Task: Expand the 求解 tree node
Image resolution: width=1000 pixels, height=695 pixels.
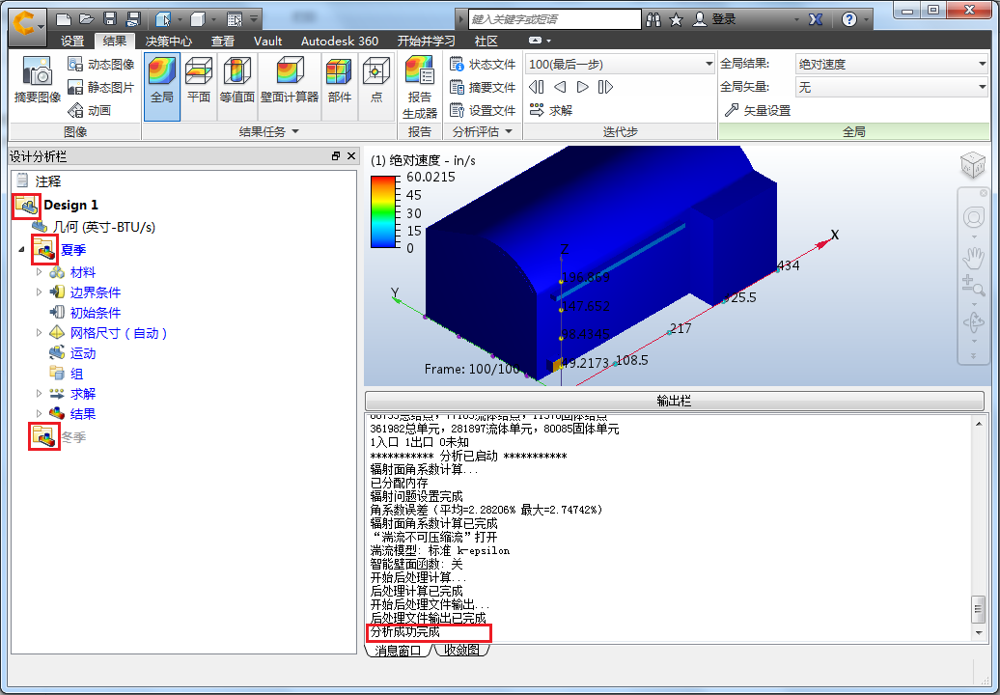Action: coord(39,394)
